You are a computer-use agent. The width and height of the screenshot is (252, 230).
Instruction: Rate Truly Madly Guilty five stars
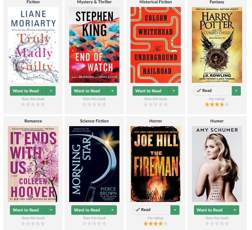tap(43, 105)
